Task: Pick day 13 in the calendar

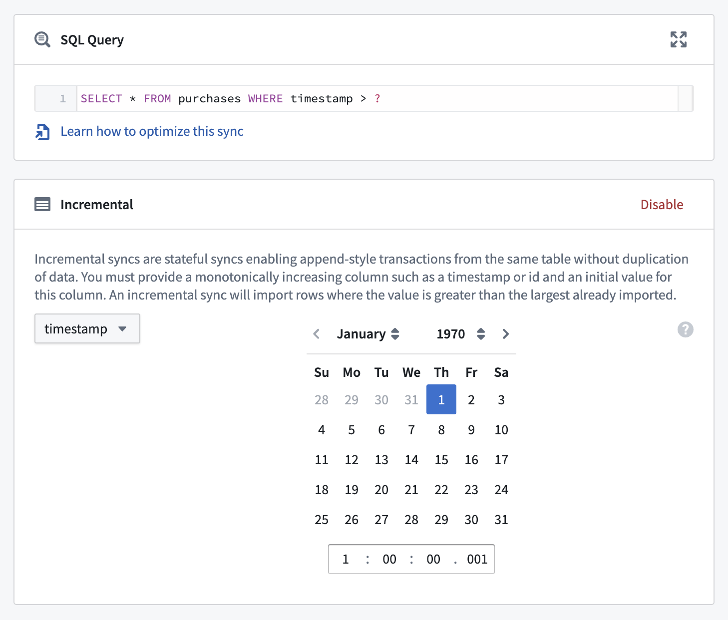Action: [381, 459]
